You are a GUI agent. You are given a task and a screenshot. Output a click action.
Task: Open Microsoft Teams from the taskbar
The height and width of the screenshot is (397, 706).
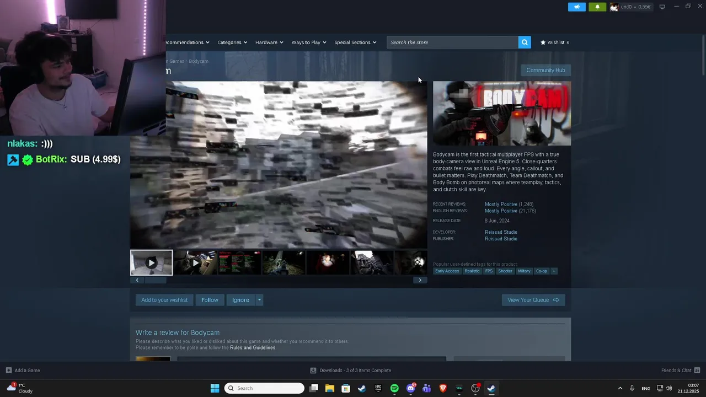426,388
